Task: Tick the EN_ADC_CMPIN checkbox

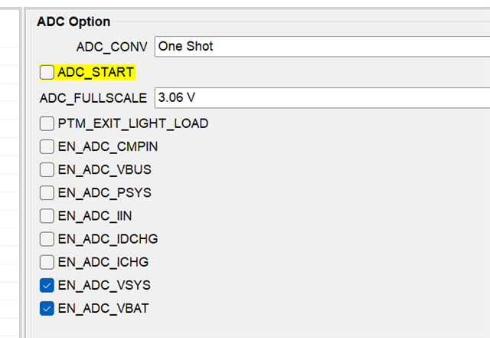Action: [x=47, y=146]
